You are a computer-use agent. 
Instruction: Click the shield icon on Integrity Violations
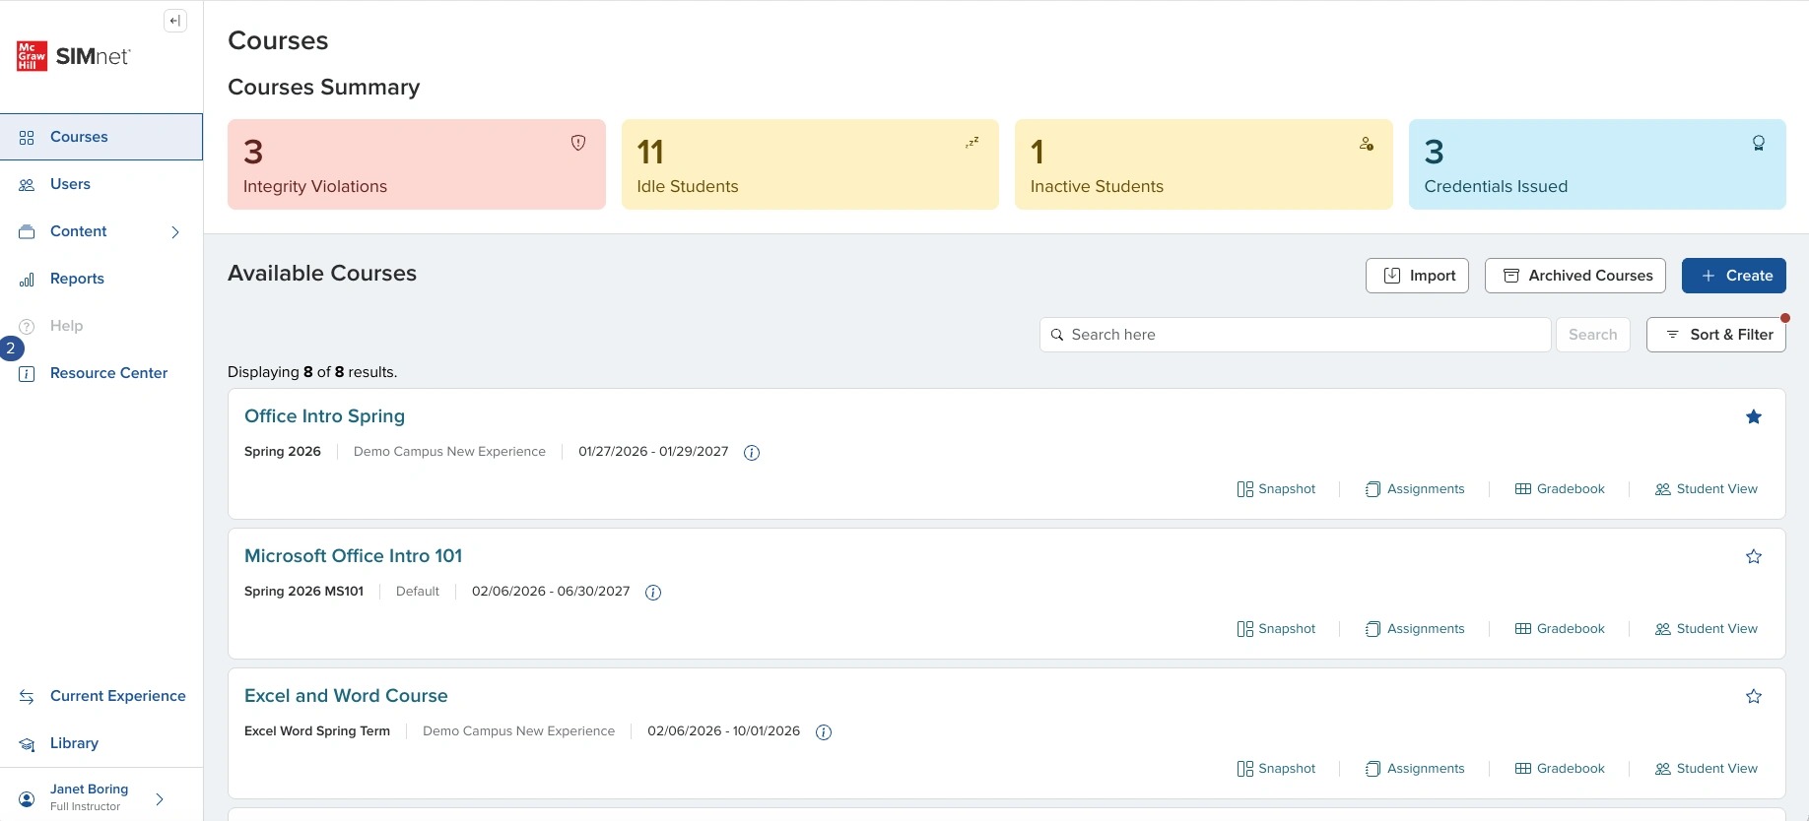578,143
